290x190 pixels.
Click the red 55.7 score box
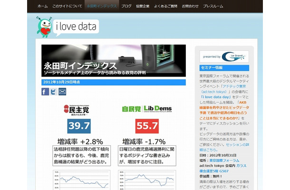click(147, 126)
